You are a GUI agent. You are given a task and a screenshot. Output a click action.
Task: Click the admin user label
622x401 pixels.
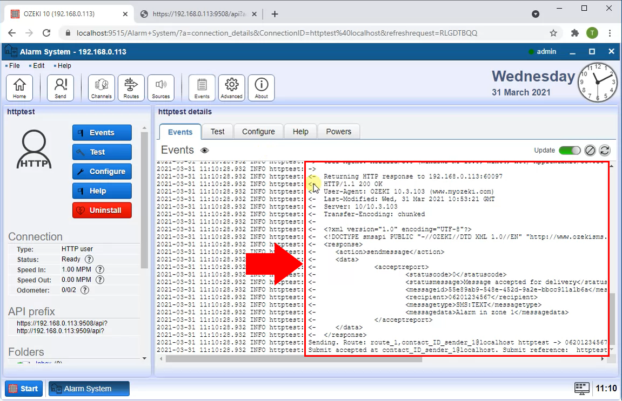pos(546,51)
